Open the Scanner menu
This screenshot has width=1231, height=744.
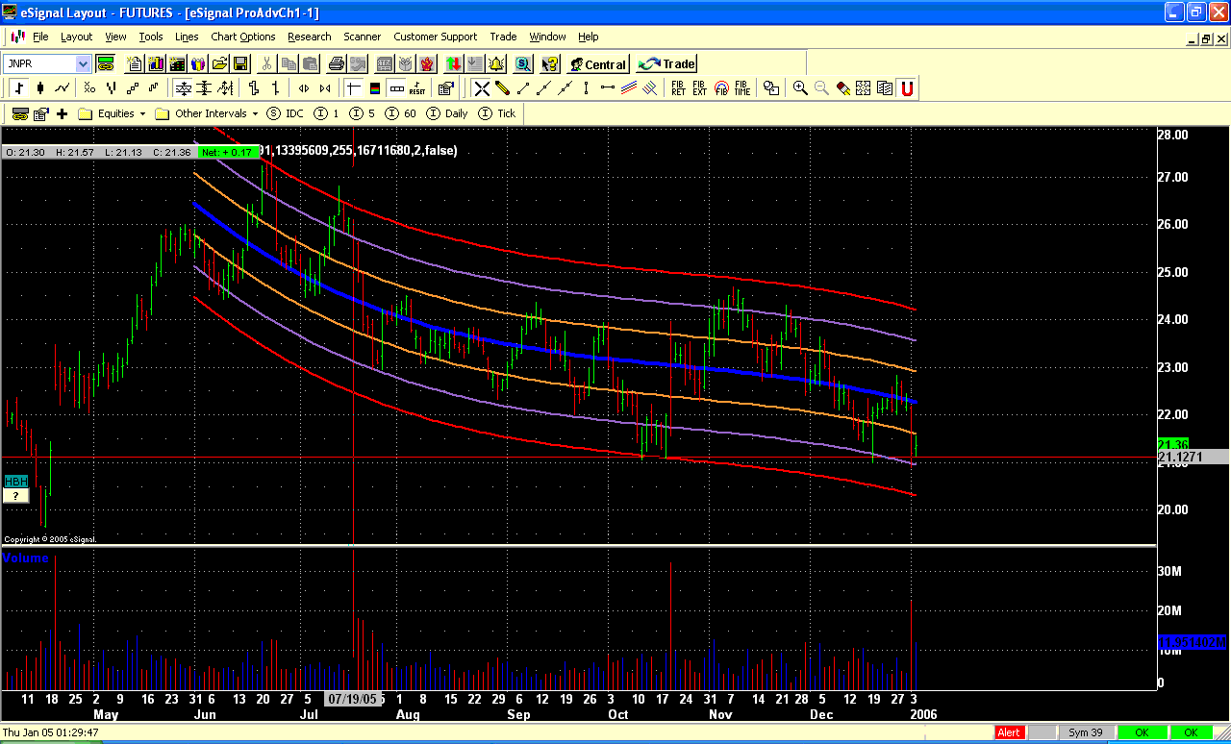coord(362,37)
